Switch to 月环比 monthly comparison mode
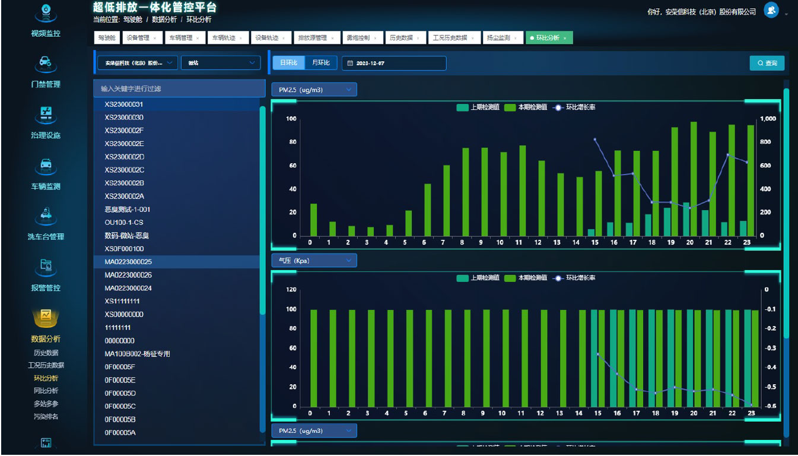The height and width of the screenshot is (456, 798). coord(321,63)
